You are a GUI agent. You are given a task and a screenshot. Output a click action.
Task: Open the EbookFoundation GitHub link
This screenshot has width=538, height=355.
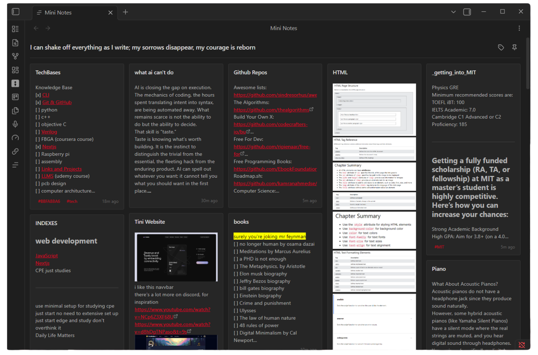point(275,169)
